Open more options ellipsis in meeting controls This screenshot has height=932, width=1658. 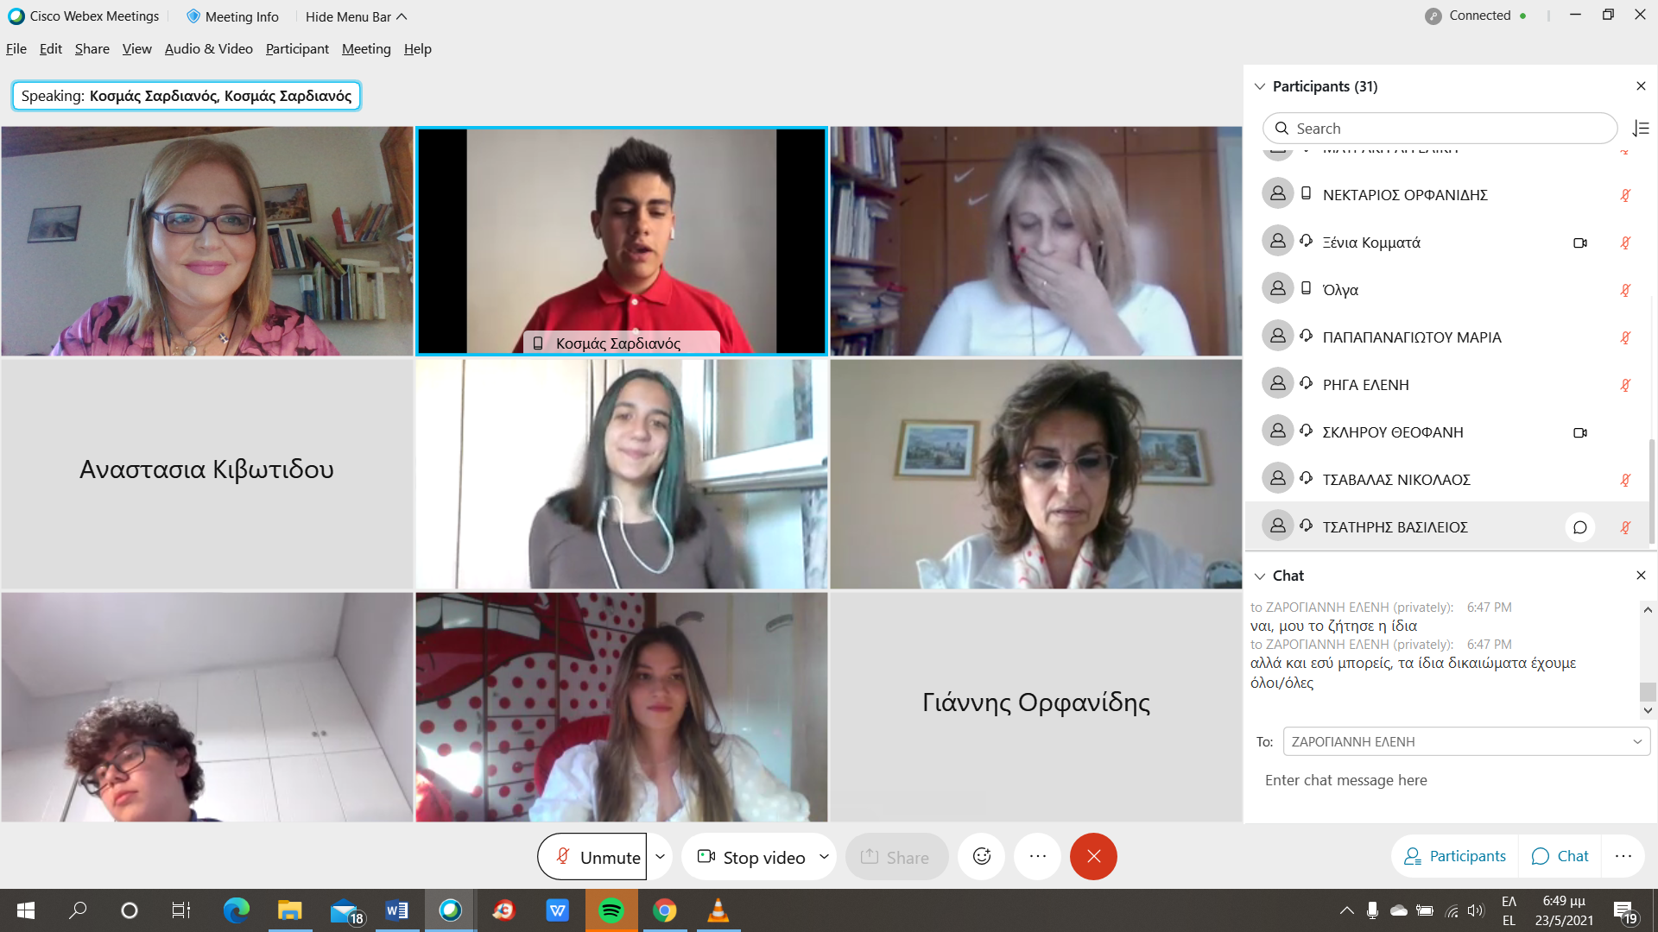click(1037, 856)
